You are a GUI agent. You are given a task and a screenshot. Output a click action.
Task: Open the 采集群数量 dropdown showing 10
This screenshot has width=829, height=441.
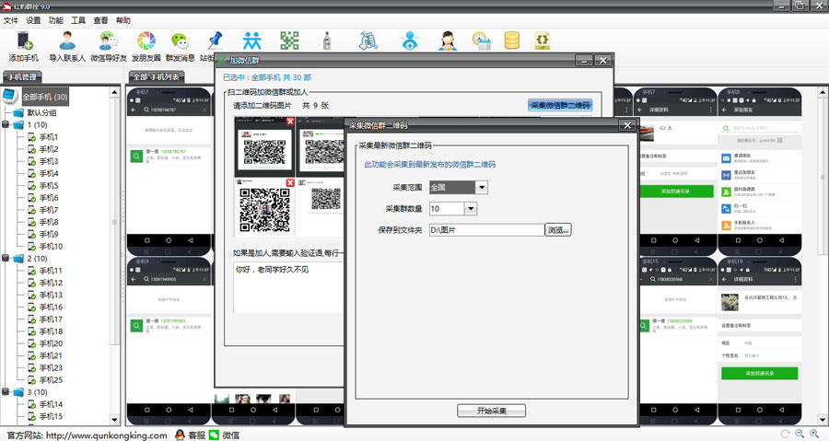pyautogui.click(x=471, y=209)
